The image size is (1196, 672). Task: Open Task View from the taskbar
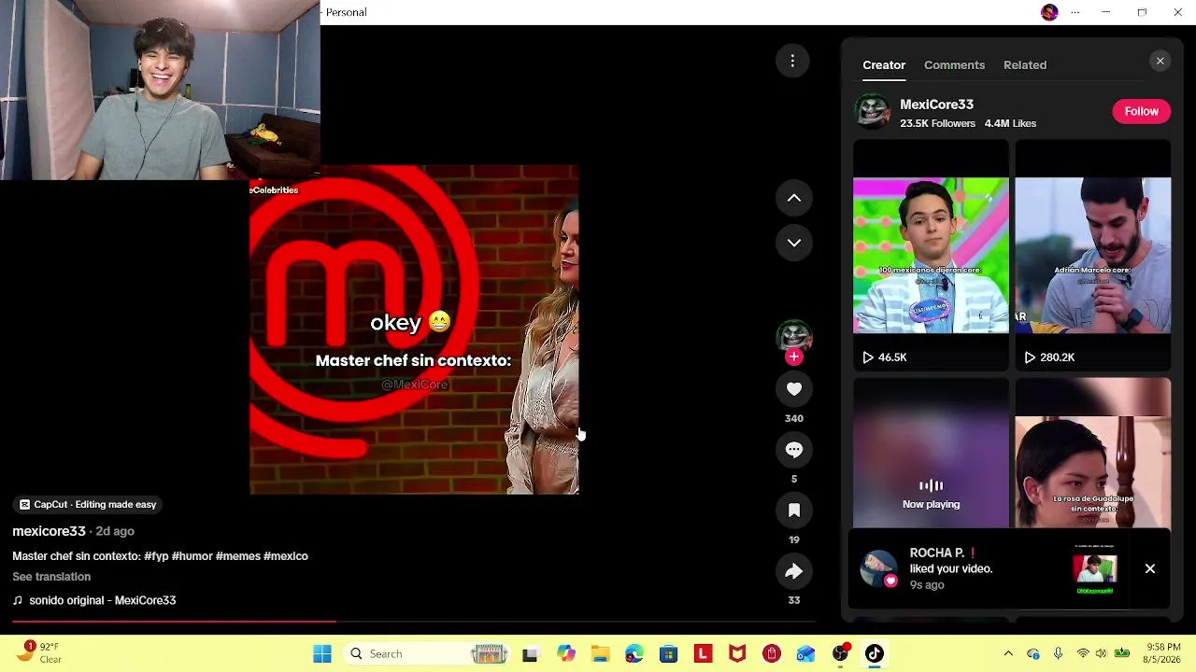tap(530, 654)
